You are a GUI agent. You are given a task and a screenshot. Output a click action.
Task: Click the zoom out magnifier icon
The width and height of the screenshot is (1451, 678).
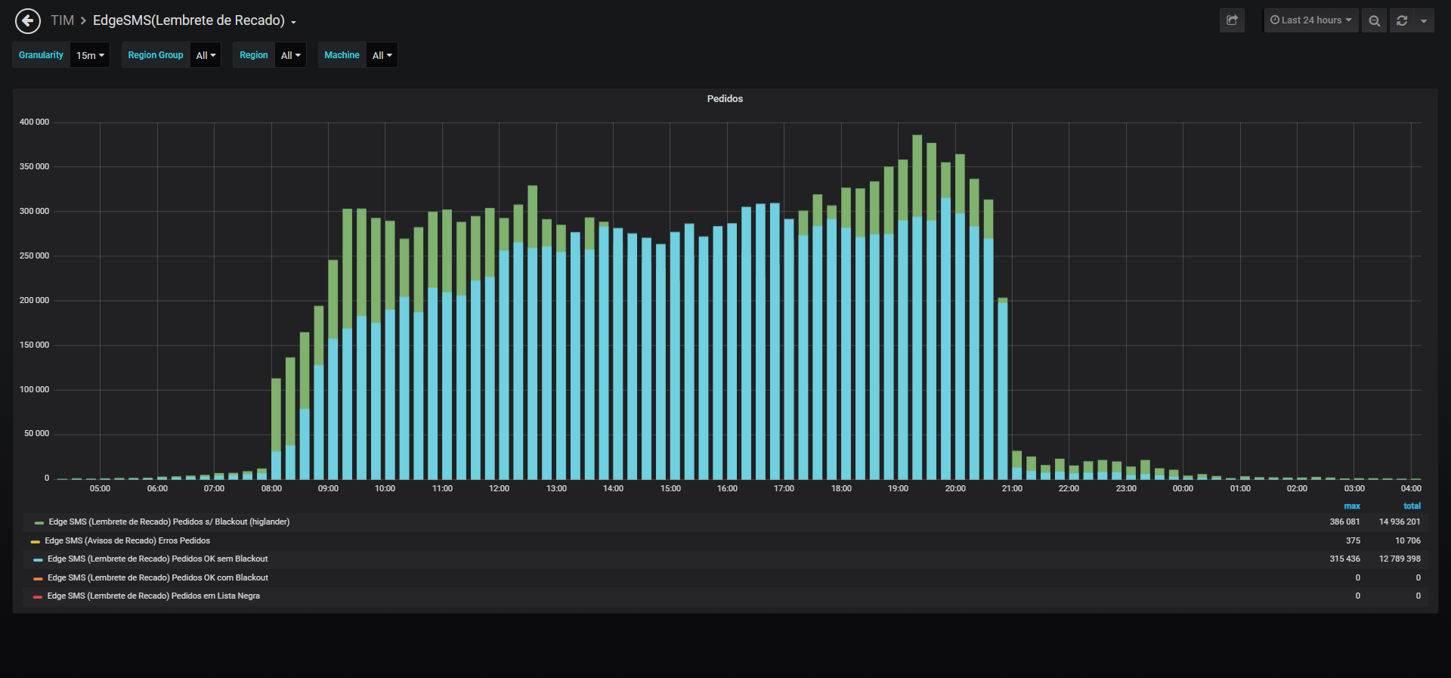1375,20
